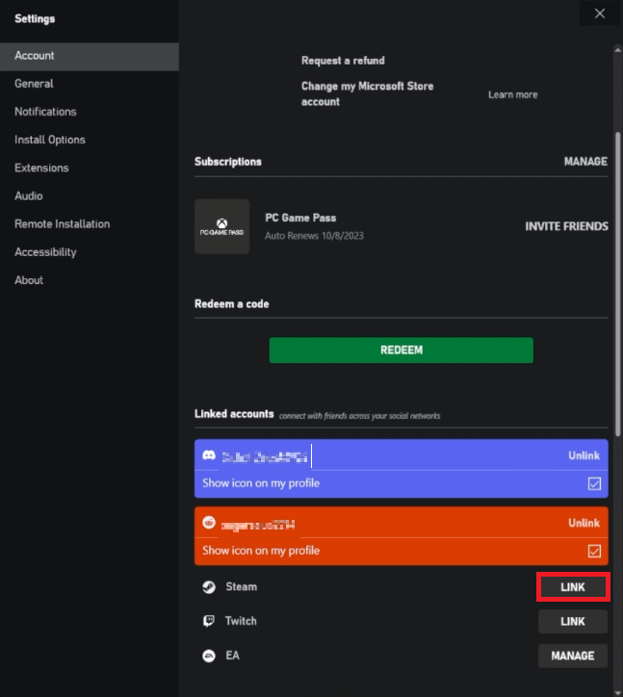The width and height of the screenshot is (623, 697).
Task: Close the Settings window with X
Action: 600,13
